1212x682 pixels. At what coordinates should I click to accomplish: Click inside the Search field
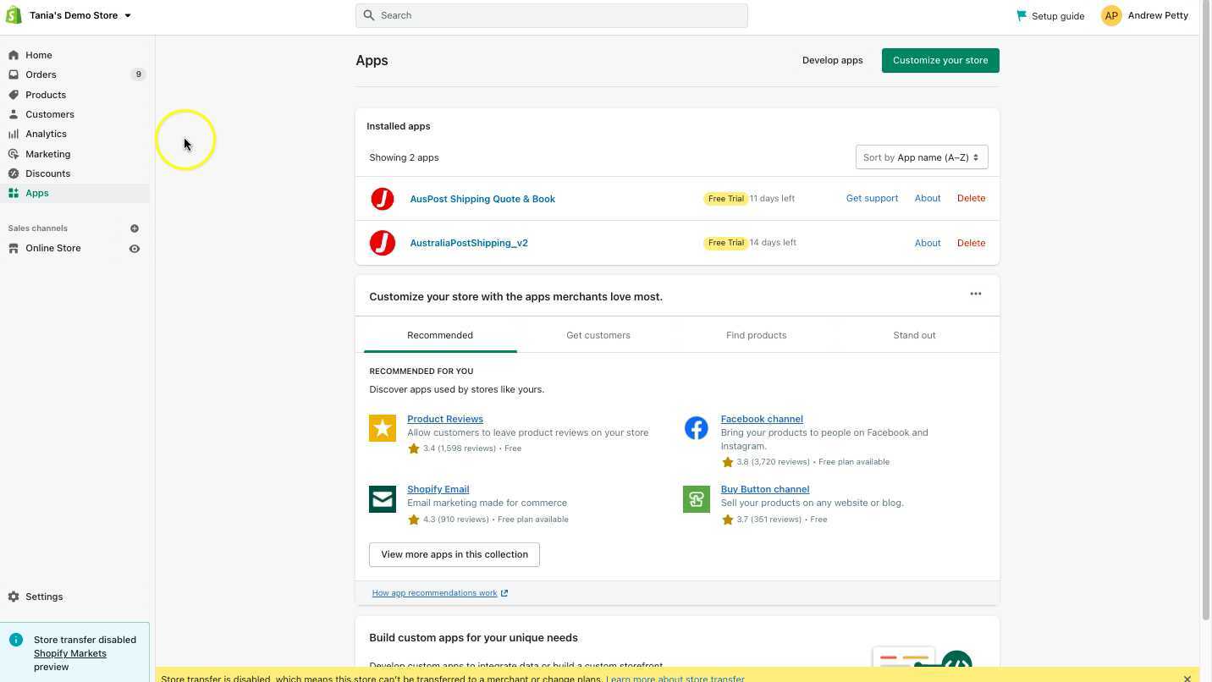[551, 14]
